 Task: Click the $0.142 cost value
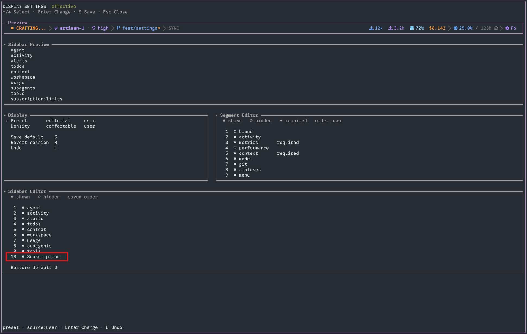pos(437,28)
